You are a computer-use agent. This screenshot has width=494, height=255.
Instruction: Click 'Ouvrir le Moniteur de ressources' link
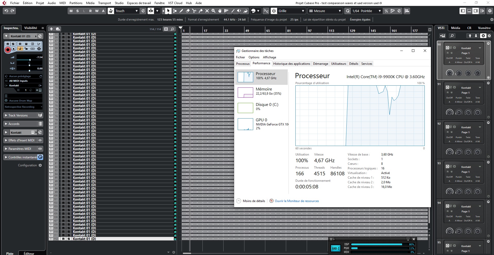click(297, 201)
